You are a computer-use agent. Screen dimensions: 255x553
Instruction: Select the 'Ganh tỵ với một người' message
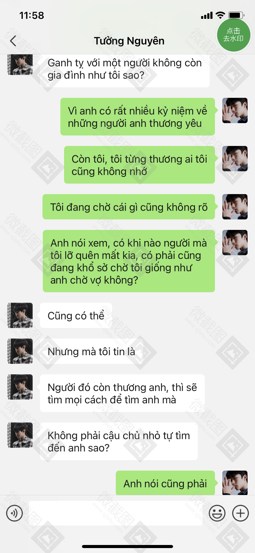tap(125, 70)
